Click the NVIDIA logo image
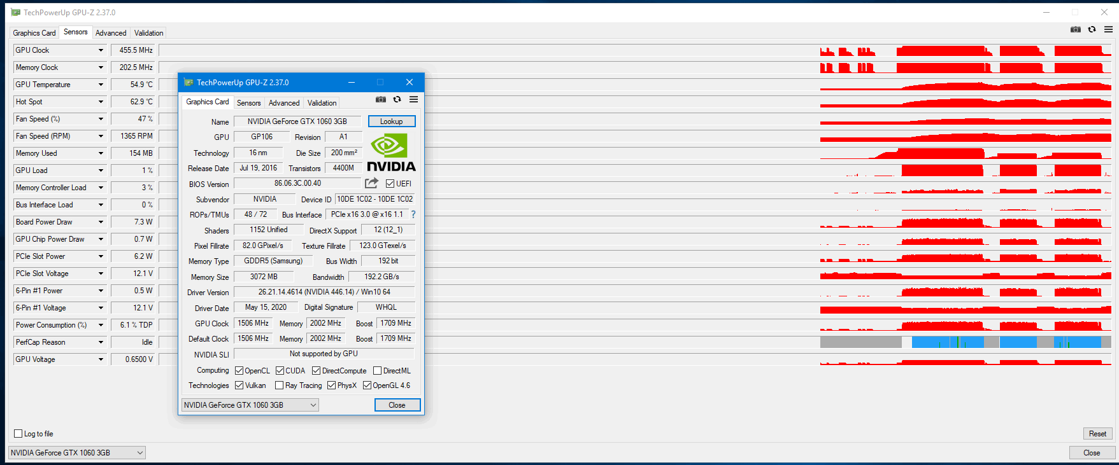This screenshot has width=1119, height=465. pos(391,152)
